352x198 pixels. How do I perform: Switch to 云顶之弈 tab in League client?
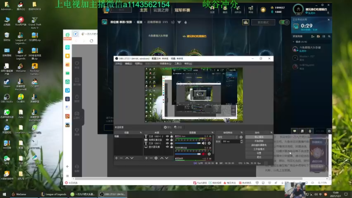coord(161,10)
